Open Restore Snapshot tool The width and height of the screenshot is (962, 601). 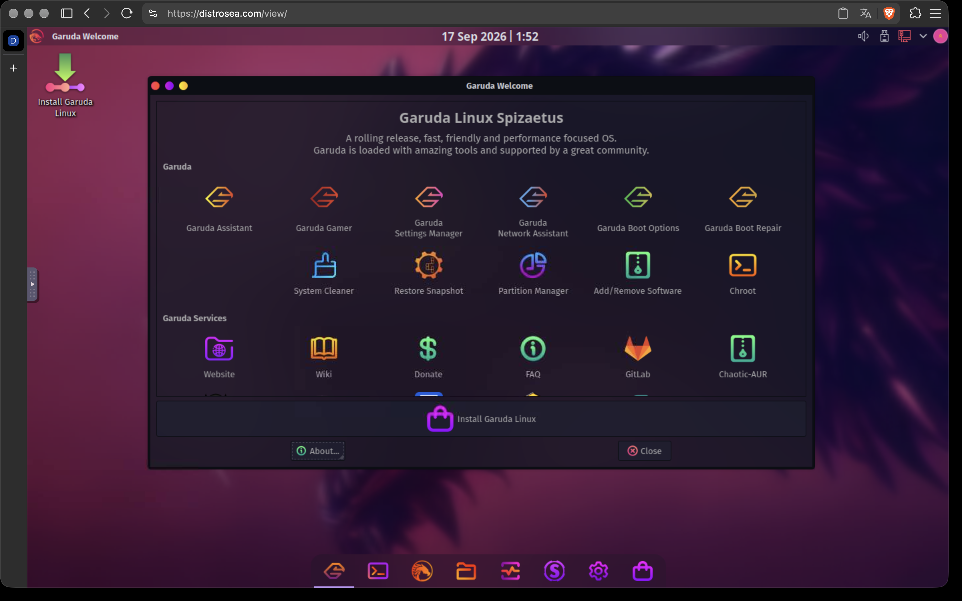[x=429, y=273]
